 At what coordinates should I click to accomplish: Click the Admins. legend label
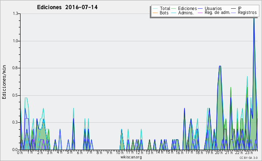pos(186,13)
